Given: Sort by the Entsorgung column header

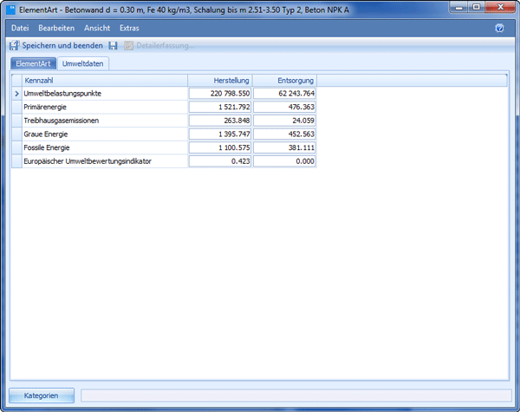Looking at the screenshot, I should click(285, 81).
